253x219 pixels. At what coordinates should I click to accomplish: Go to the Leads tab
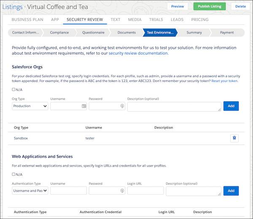(x=177, y=20)
